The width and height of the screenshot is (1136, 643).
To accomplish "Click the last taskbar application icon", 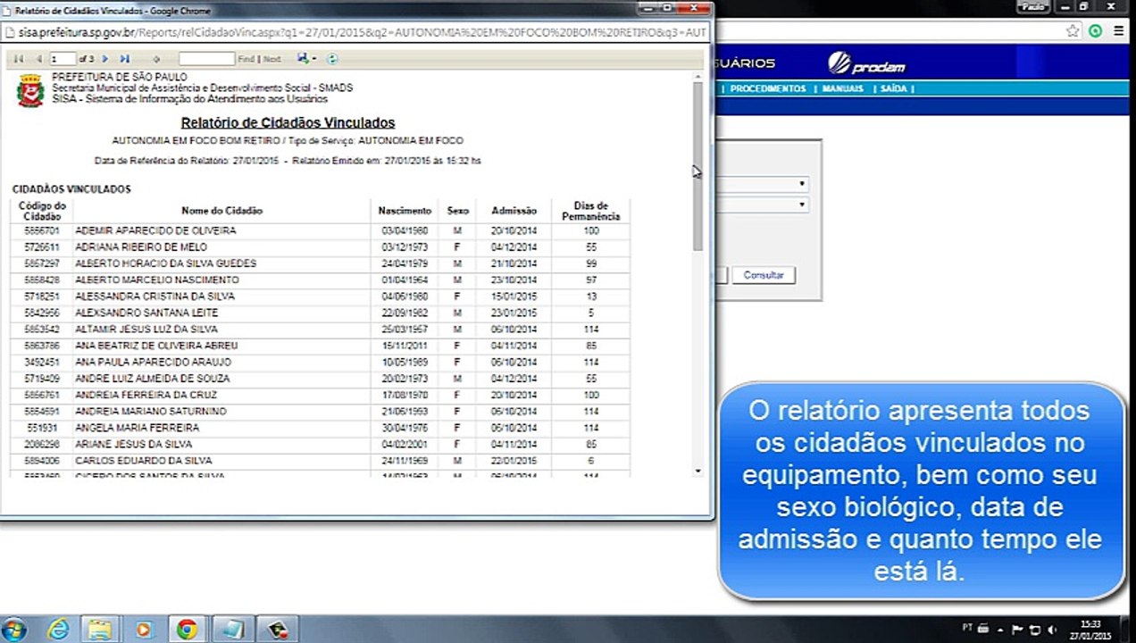I will [278, 629].
